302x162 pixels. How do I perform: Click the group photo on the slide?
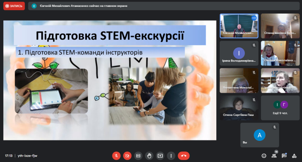[x=148, y=96]
